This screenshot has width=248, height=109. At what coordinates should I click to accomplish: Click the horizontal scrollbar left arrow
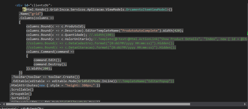click(x=4, y=104)
